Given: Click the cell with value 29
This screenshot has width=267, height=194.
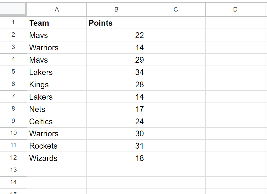Looking at the screenshot, I should coord(116,60).
